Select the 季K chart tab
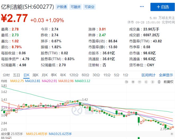Viewport: 175px width, 139px height. [54, 75]
